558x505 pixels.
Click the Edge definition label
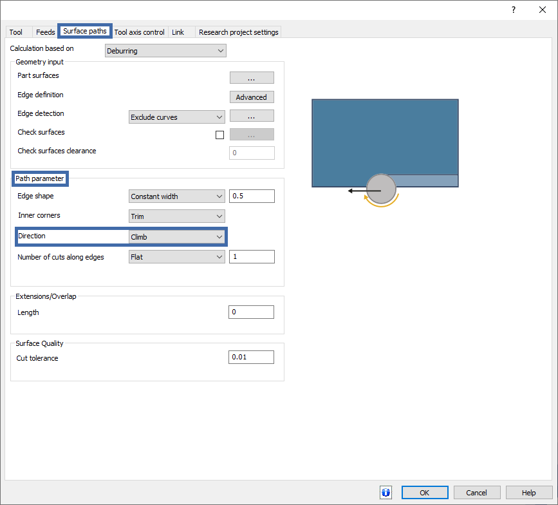tap(41, 95)
